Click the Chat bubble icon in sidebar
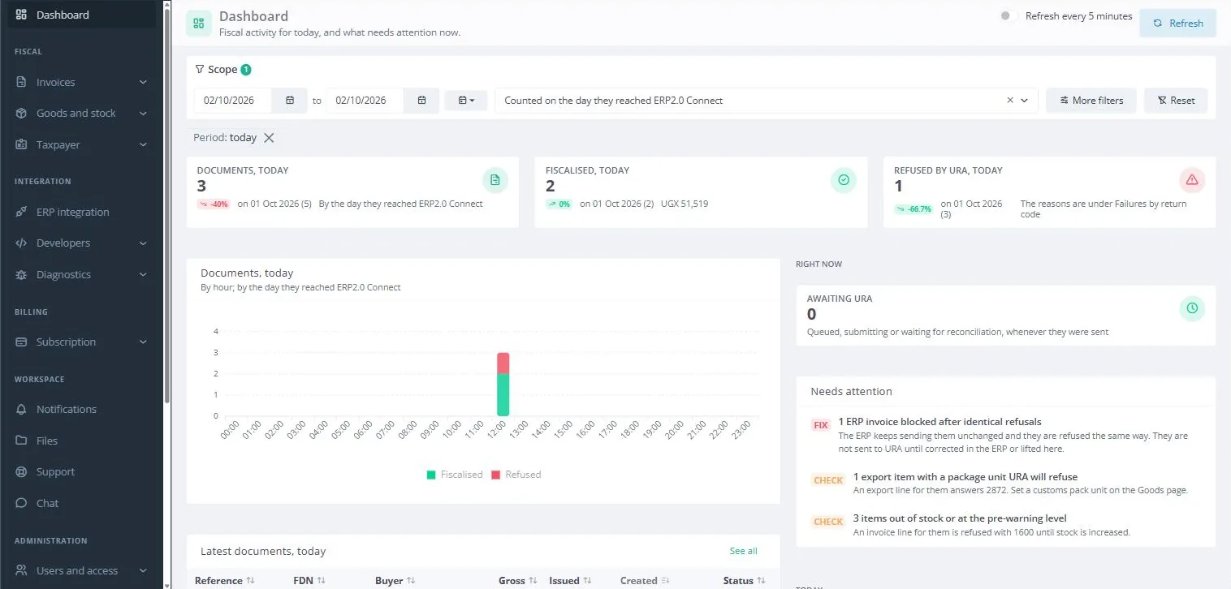This screenshot has height=589, width=1231. [x=22, y=503]
